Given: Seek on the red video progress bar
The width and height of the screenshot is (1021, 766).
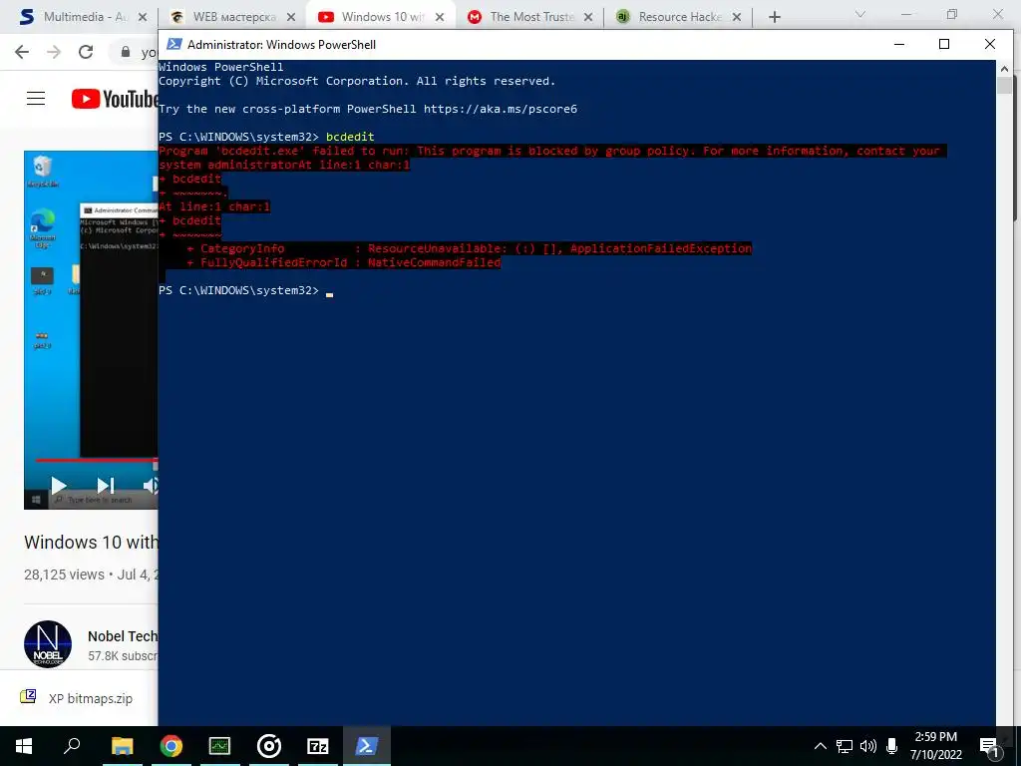Looking at the screenshot, I should 97,460.
